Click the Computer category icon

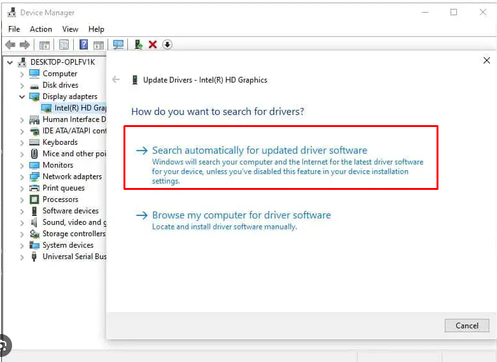click(x=34, y=74)
